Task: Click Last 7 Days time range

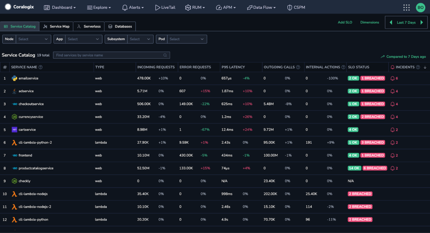Action: pyautogui.click(x=406, y=23)
